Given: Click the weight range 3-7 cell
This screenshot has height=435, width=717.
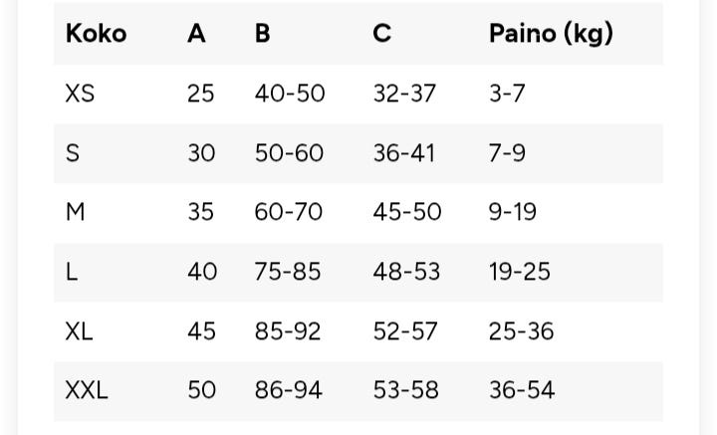Looking at the screenshot, I should point(507,94).
